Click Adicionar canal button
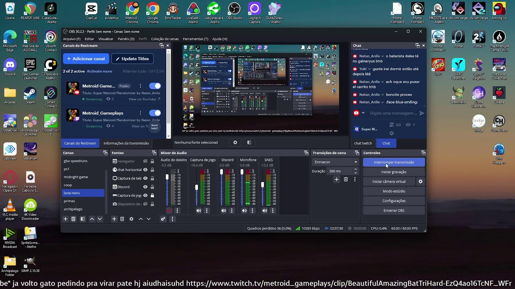 tap(86, 59)
